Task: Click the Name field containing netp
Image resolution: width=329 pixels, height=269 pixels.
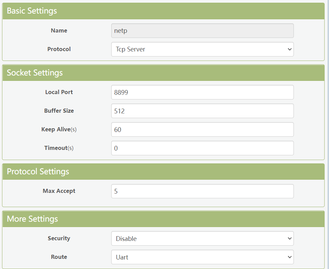Action: (x=202, y=30)
